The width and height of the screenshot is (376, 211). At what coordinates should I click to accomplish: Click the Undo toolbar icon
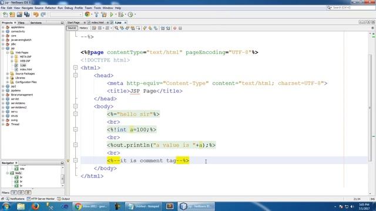(x=36, y=15)
